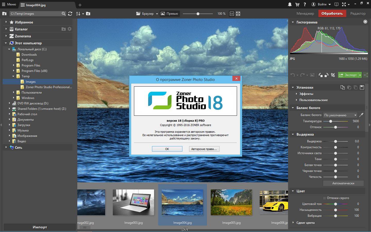Click the show original image icon
Viewport: 371px width, 232px height.
coord(312,75)
